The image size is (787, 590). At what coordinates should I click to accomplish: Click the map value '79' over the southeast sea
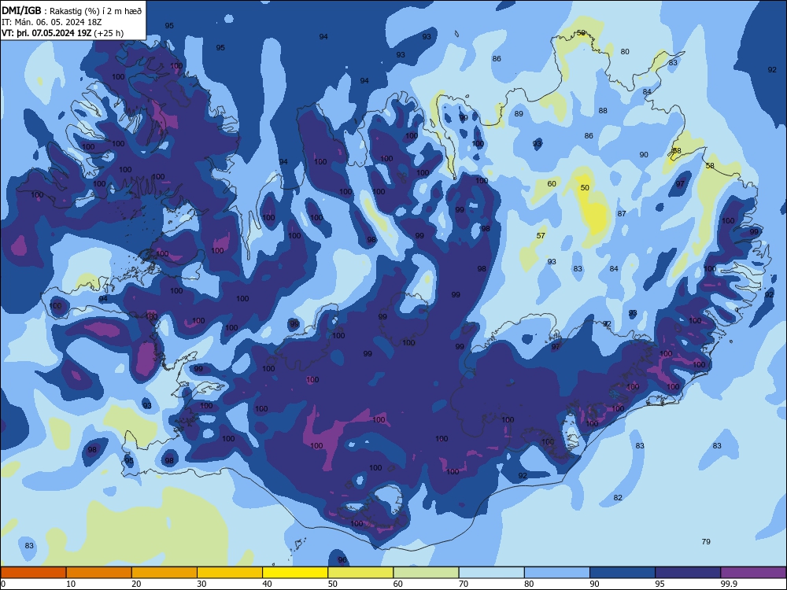click(706, 541)
